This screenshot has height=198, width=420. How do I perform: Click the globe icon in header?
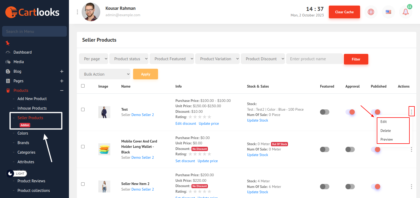pos(371,12)
